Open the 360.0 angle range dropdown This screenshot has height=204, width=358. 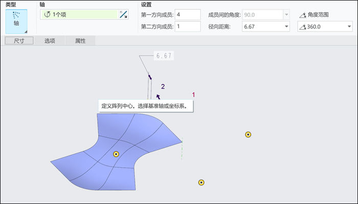(x=349, y=27)
